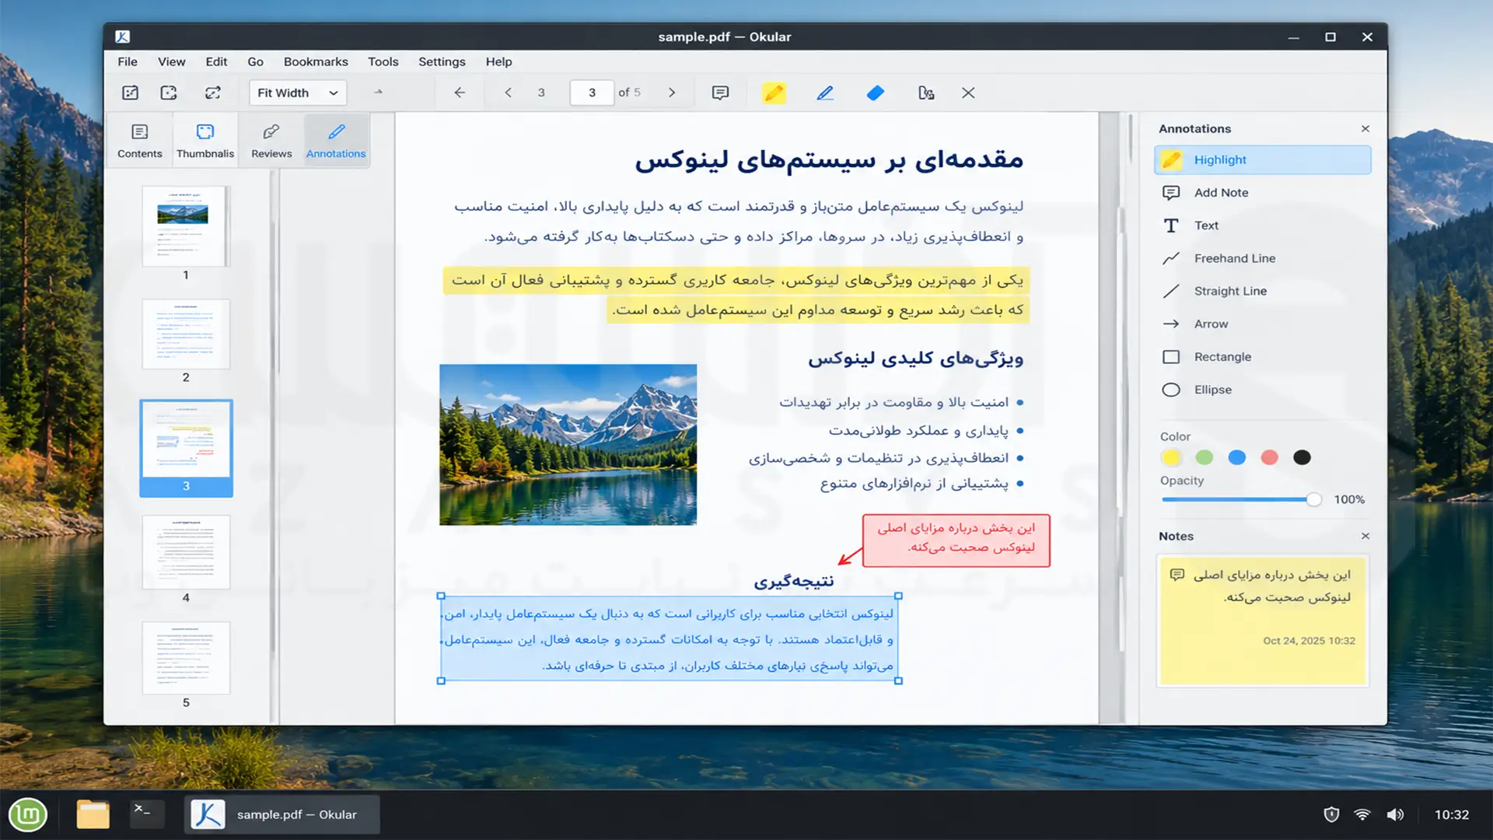Open the Tools menu
1493x840 pixels.
tap(383, 61)
